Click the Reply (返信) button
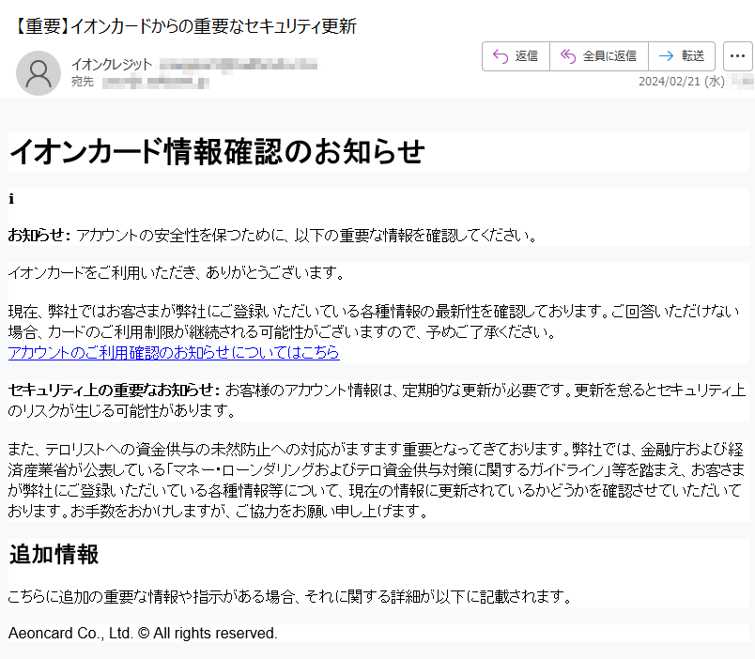 516,56
